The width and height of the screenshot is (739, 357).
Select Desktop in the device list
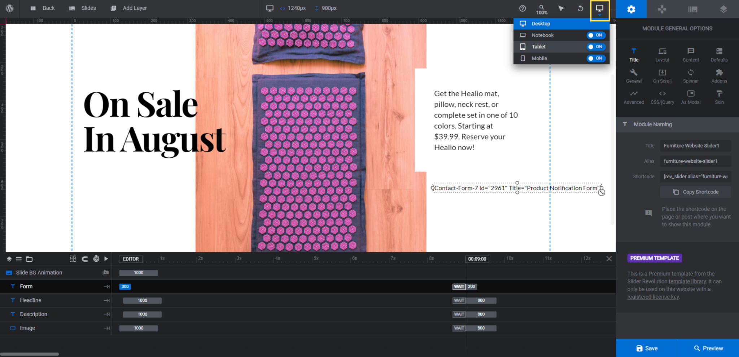tap(561, 24)
